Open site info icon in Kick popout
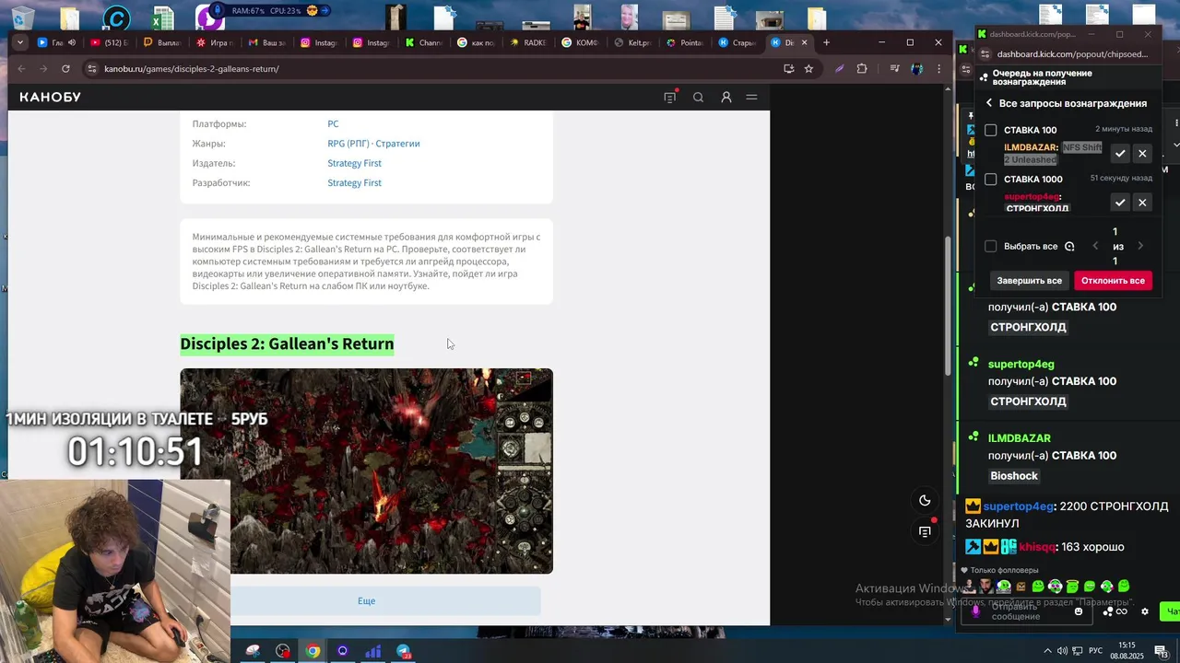The image size is (1180, 663). click(985, 54)
